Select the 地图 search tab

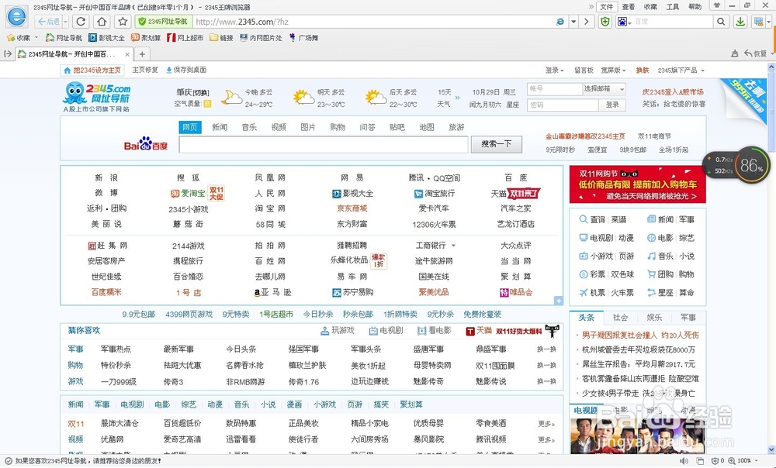click(x=427, y=127)
